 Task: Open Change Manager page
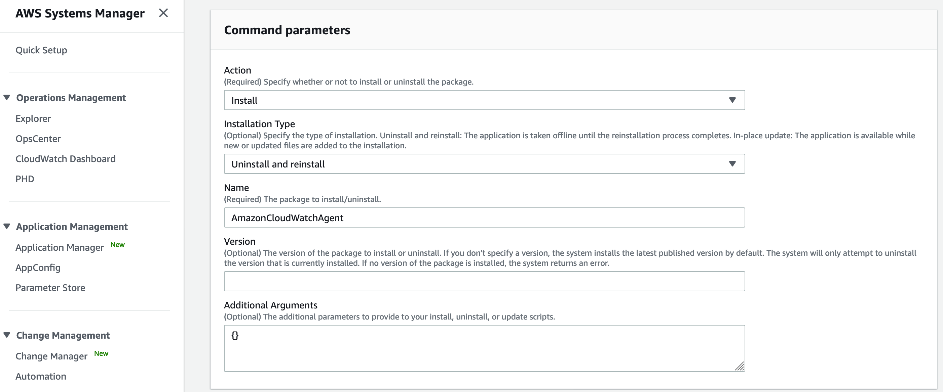[51, 356]
